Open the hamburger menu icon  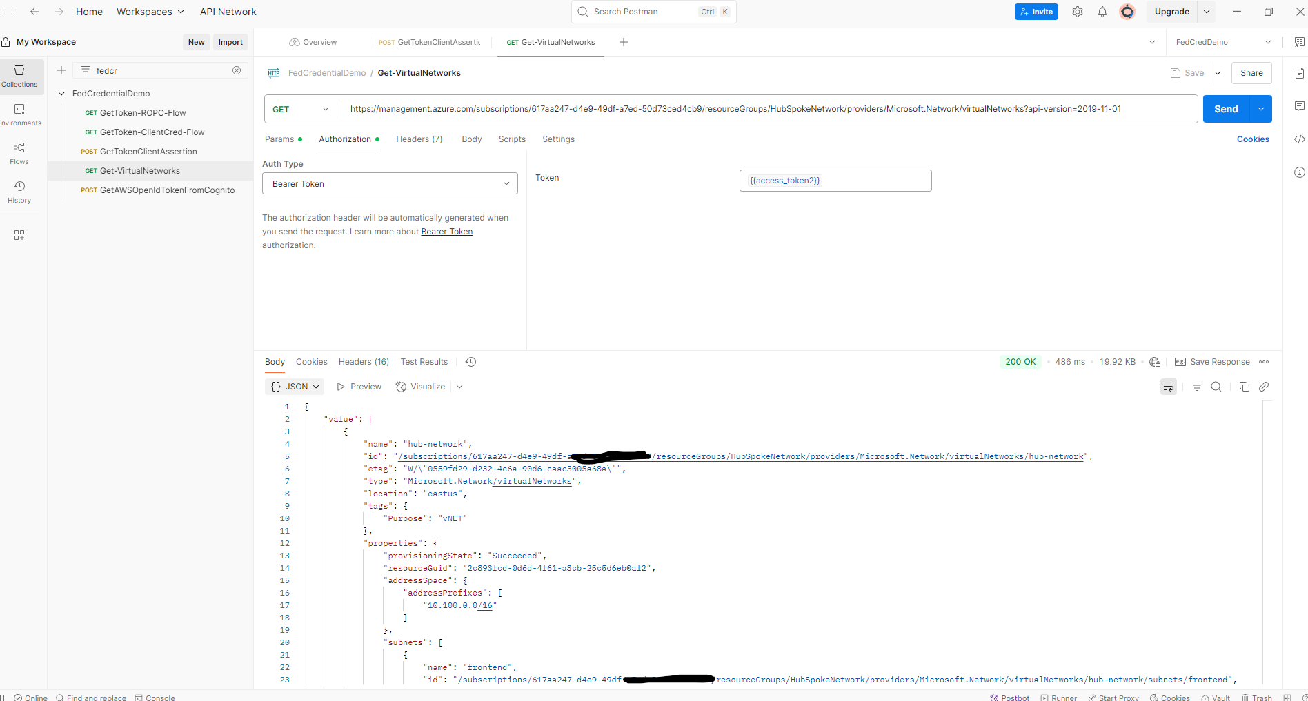8,12
